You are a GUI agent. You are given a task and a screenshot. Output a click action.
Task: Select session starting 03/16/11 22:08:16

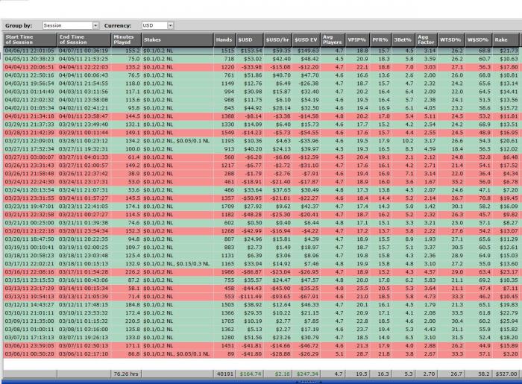pos(261,272)
